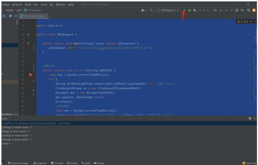The image size is (258, 165).
Task: Fold the class body at line 12 marker
Action: pos(34,44)
